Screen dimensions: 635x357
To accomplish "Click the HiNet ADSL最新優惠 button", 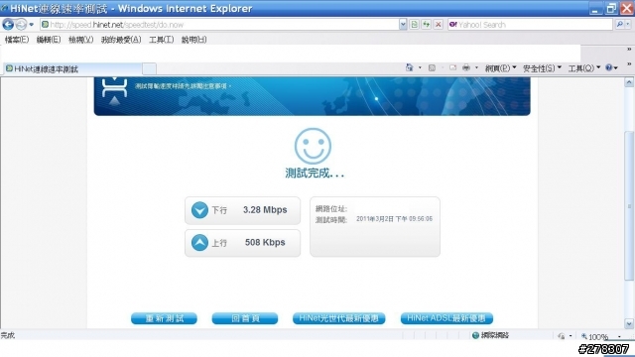I will pyautogui.click(x=446, y=318).
